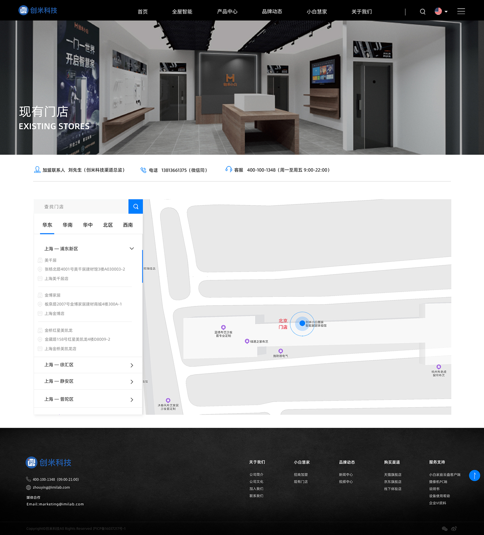Click the WeChat icon in footer

tap(444, 528)
